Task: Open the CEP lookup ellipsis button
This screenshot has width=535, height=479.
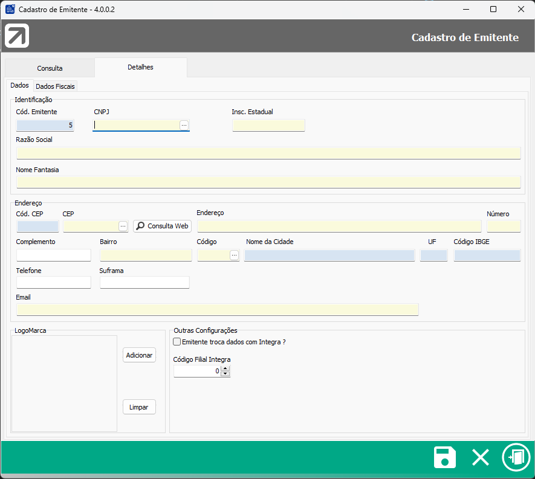Action: click(x=123, y=226)
